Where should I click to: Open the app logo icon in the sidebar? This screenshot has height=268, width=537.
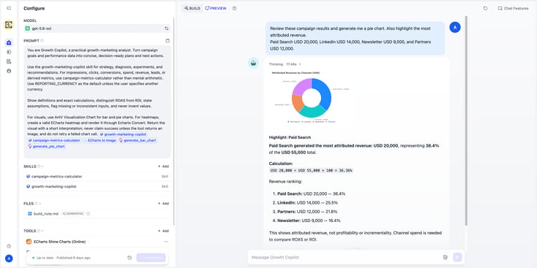coord(9,25)
